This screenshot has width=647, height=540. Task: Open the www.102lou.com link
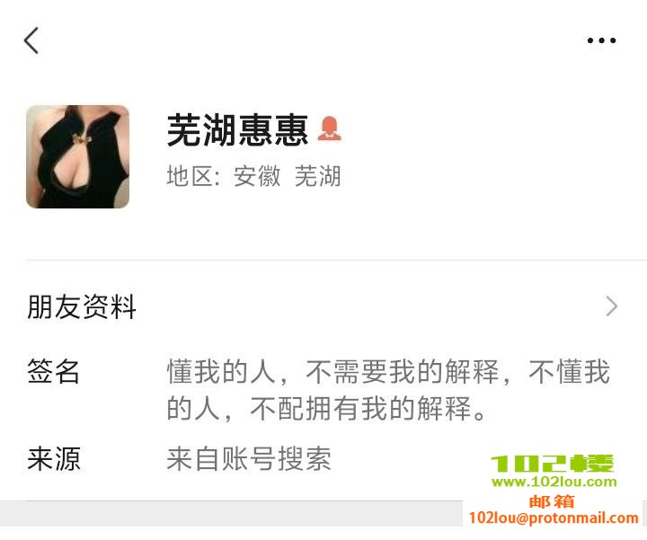[x=554, y=482]
